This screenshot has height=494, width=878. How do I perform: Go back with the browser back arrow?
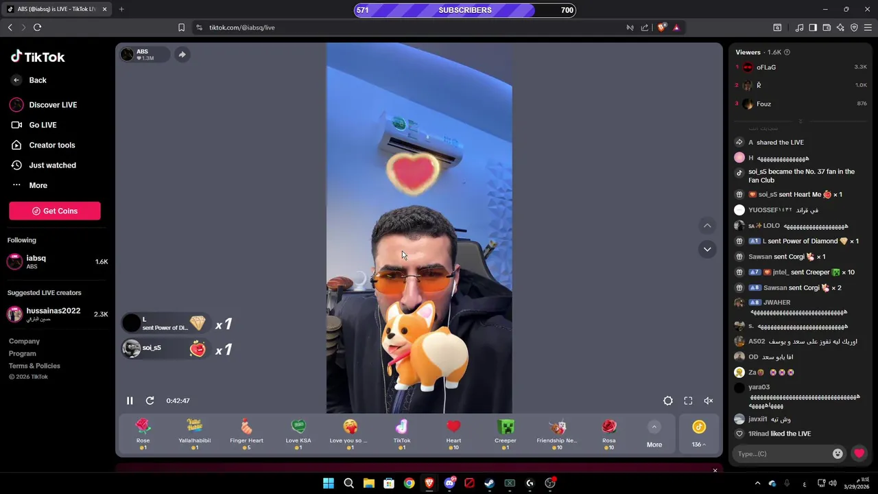tap(10, 27)
